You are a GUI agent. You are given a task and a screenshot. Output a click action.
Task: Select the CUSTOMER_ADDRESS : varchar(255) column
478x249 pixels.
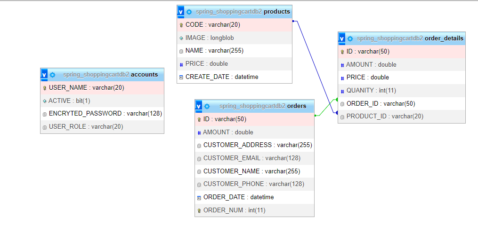255,145
